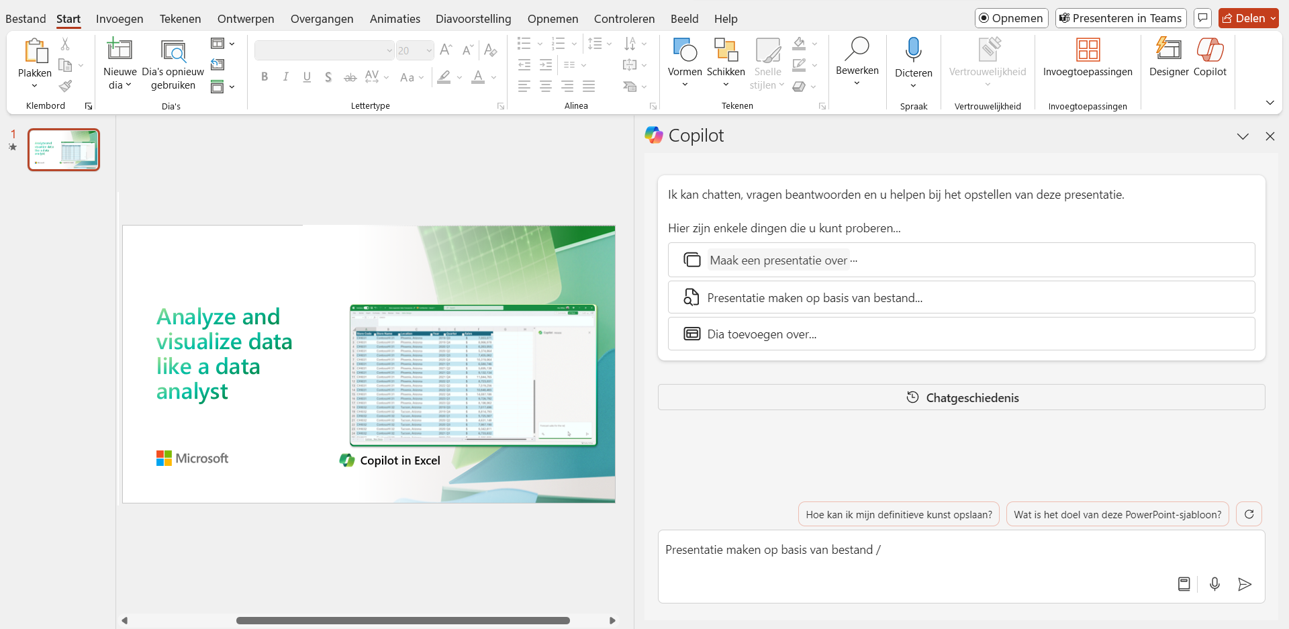Justify the text alignment
This screenshot has width=1289, height=629.
click(589, 86)
